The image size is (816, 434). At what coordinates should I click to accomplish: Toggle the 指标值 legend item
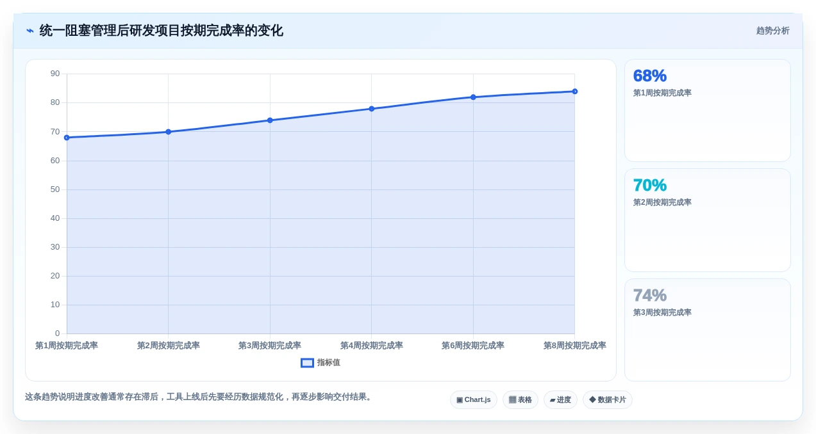[321, 362]
